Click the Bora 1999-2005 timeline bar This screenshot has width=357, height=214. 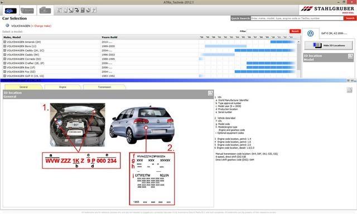click(x=225, y=46)
